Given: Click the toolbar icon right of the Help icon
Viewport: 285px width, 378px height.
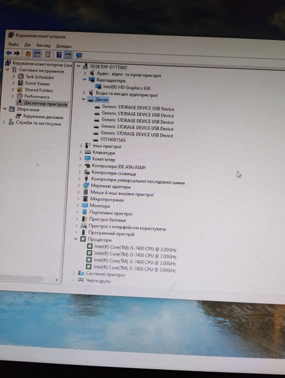Looking at the screenshot, I should pos(68,55).
